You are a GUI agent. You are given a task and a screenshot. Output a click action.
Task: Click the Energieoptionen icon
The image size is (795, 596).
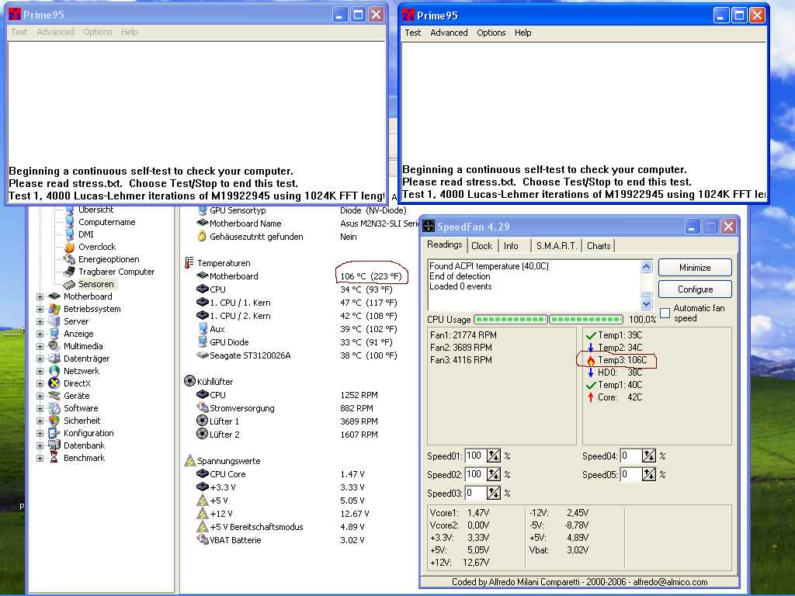coord(69,259)
